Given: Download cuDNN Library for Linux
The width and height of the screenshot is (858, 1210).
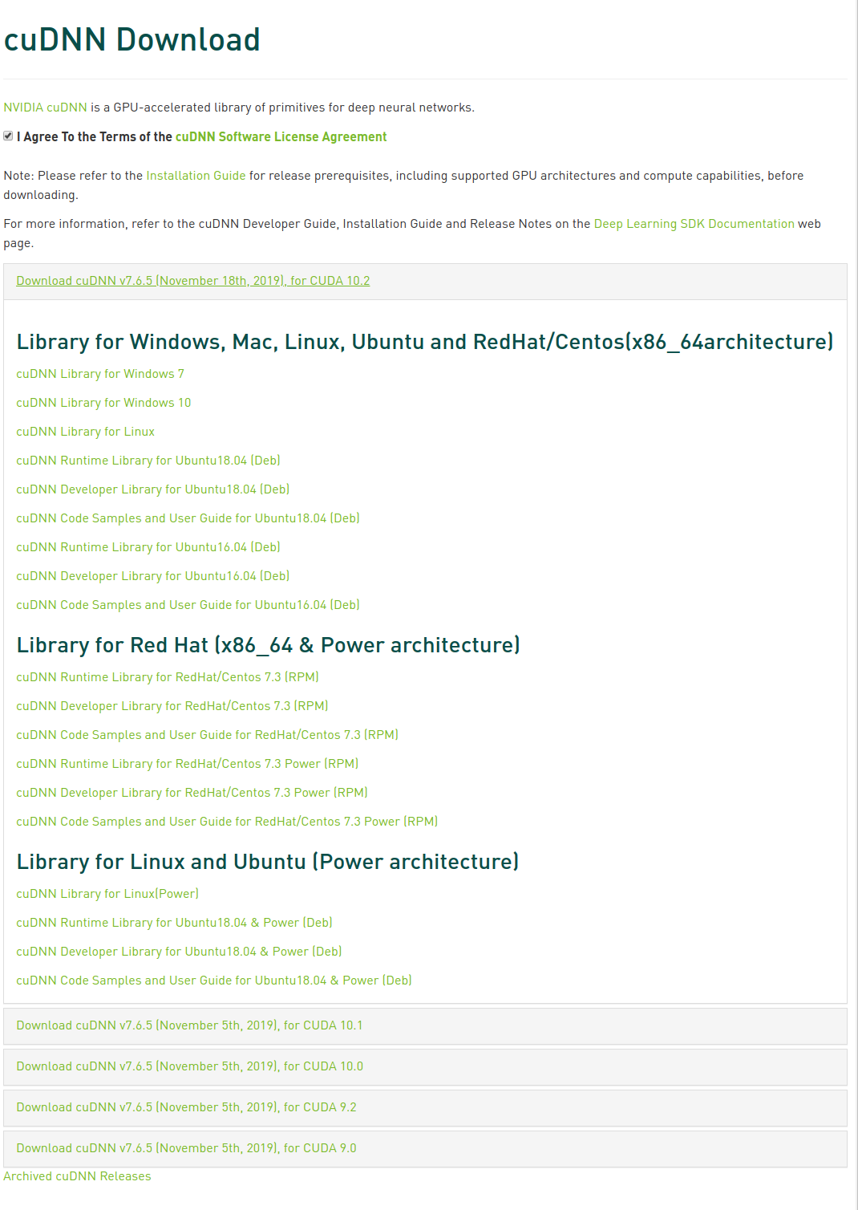Looking at the screenshot, I should pyautogui.click(x=85, y=432).
